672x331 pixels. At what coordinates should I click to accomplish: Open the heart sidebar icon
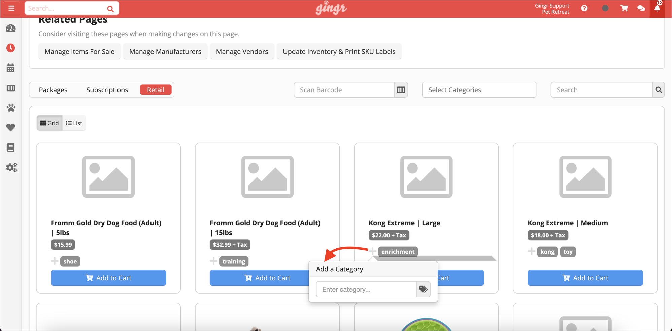click(11, 127)
